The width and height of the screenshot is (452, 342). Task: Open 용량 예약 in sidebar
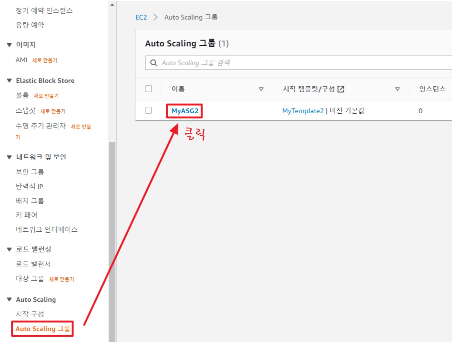pyautogui.click(x=30, y=25)
